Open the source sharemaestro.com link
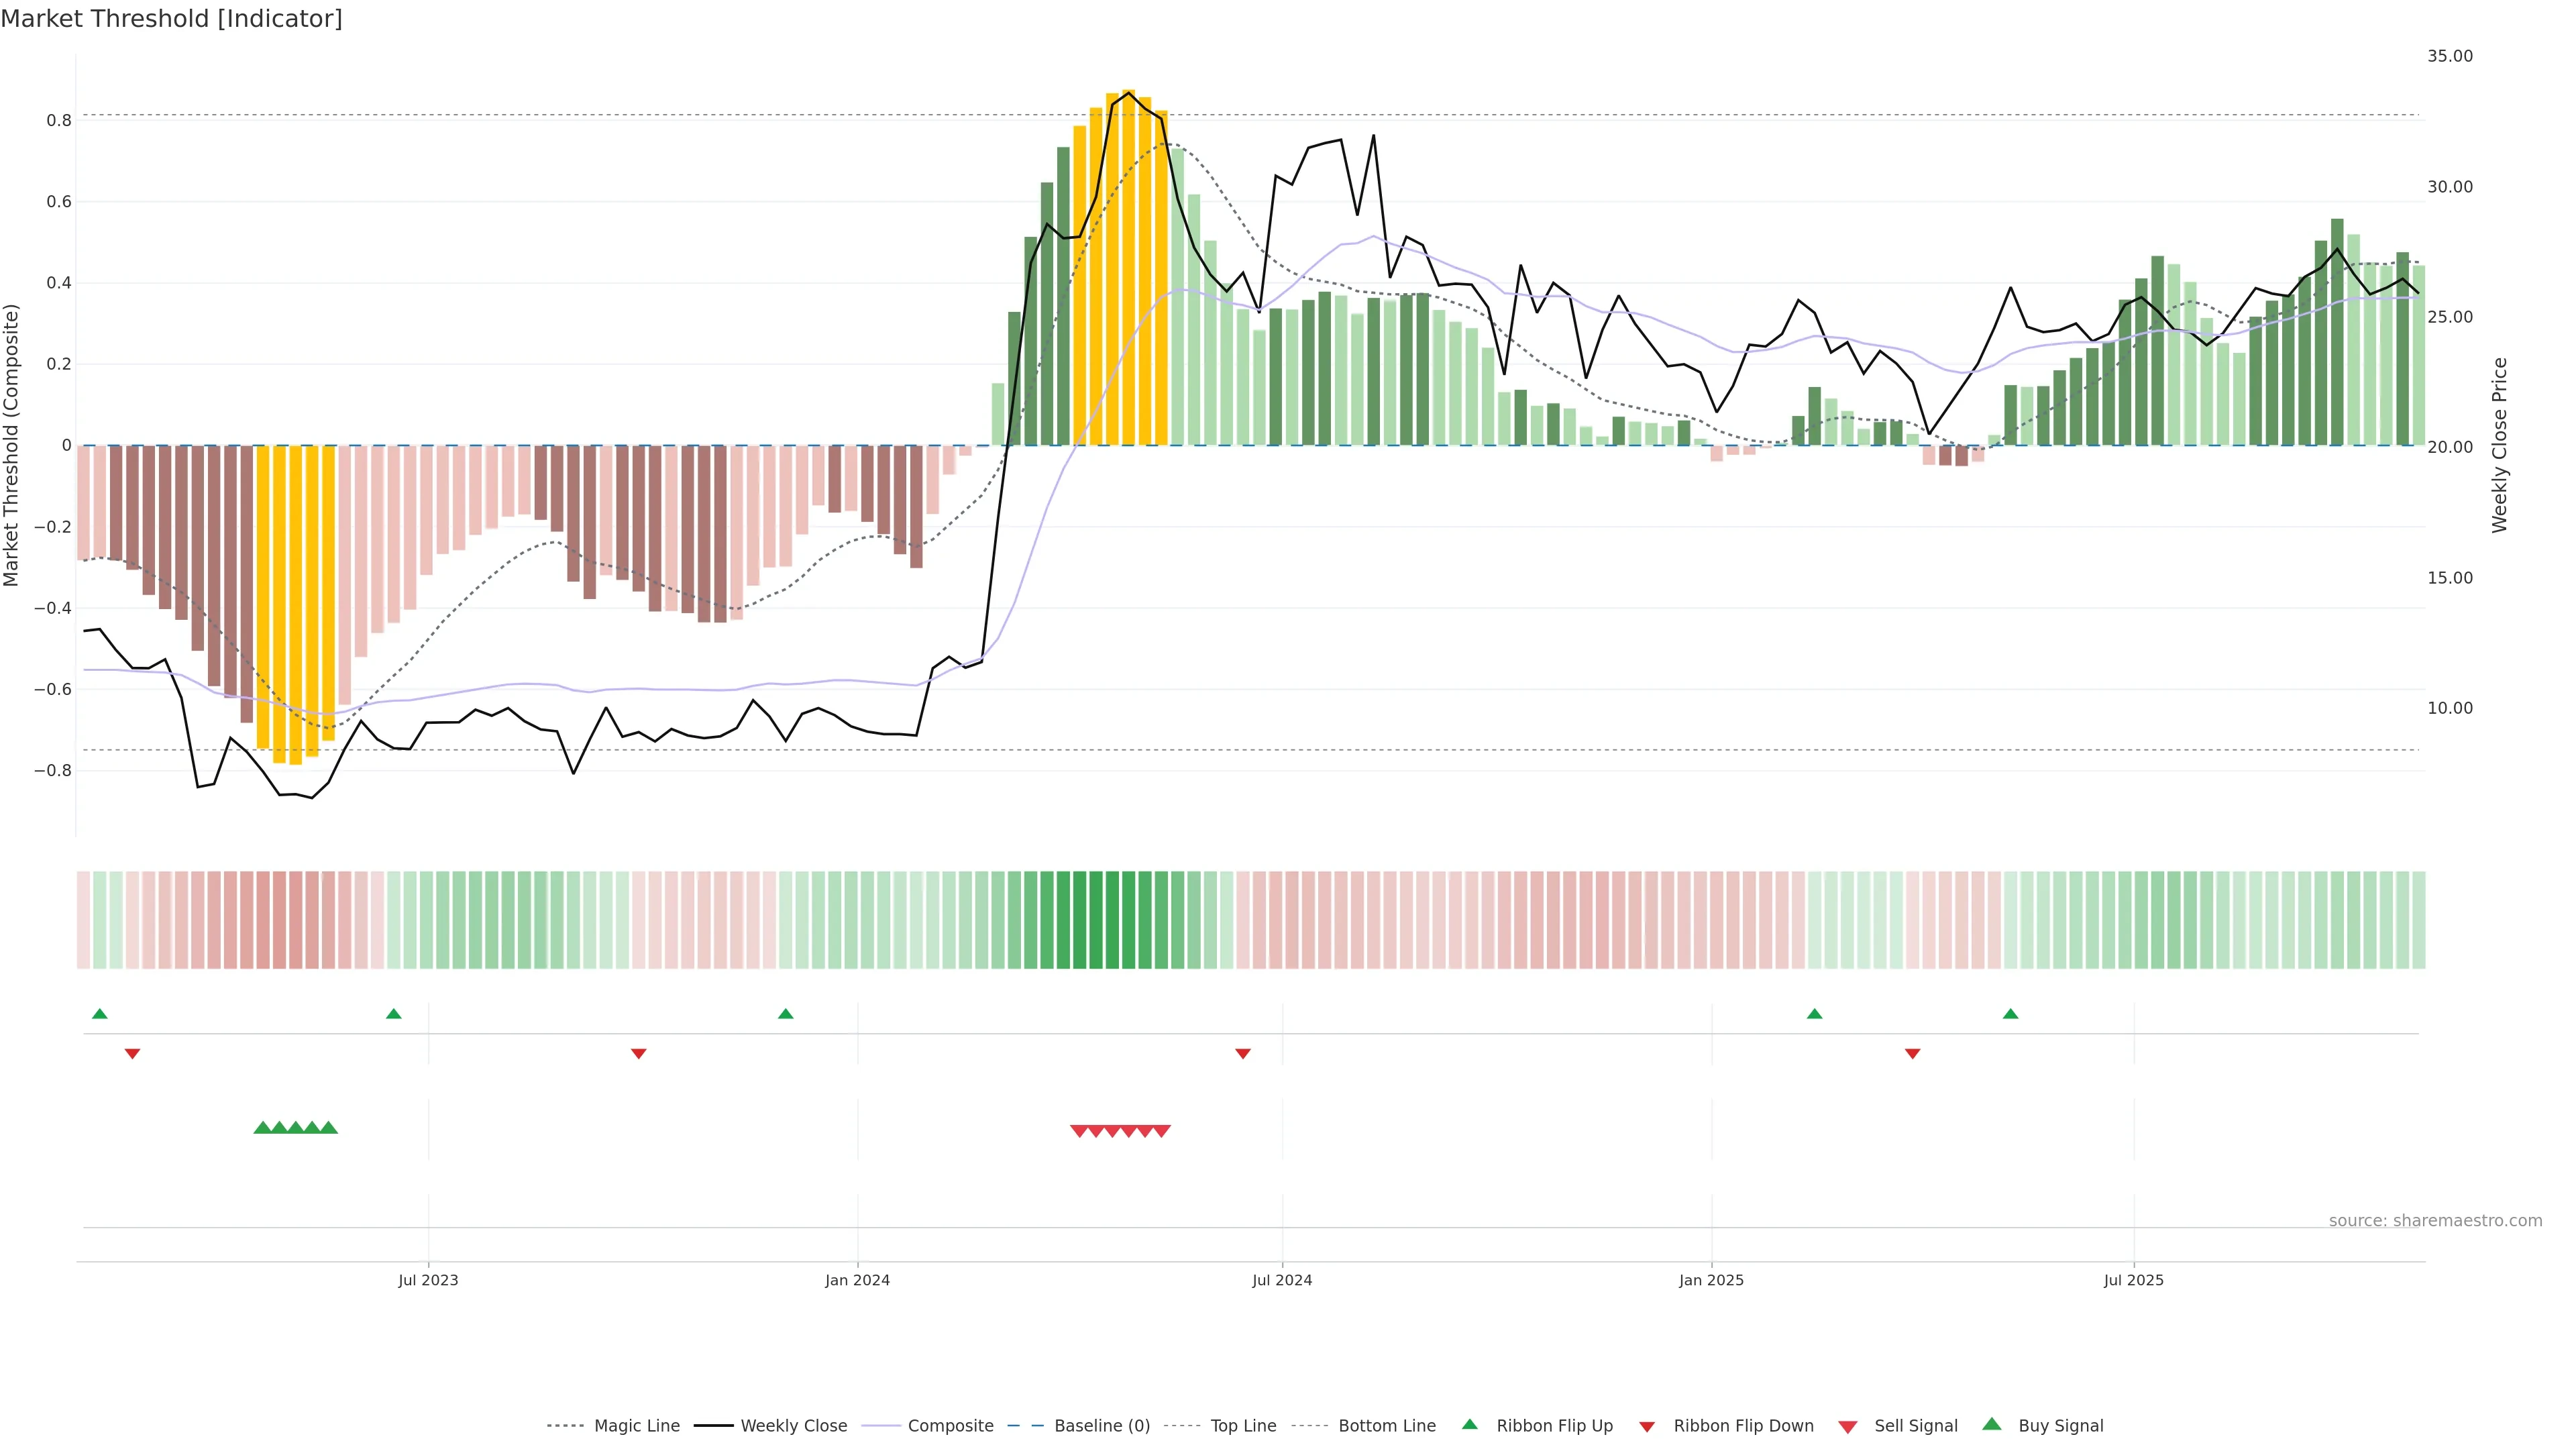 (x=2435, y=1221)
